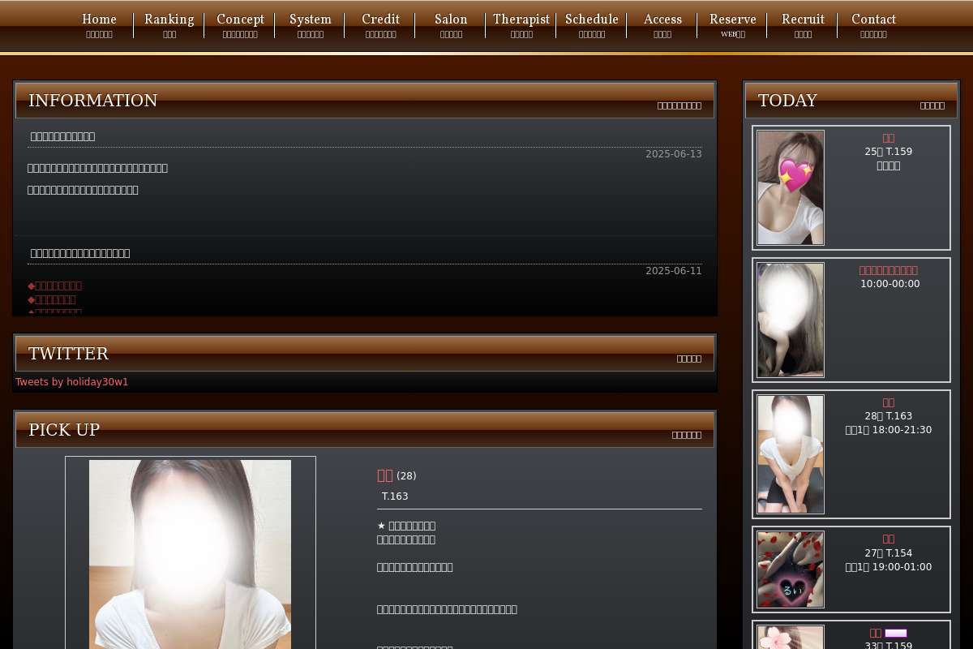Open the red name link above '28 T.163' in TODAY
973x649 pixels.
tap(889, 402)
